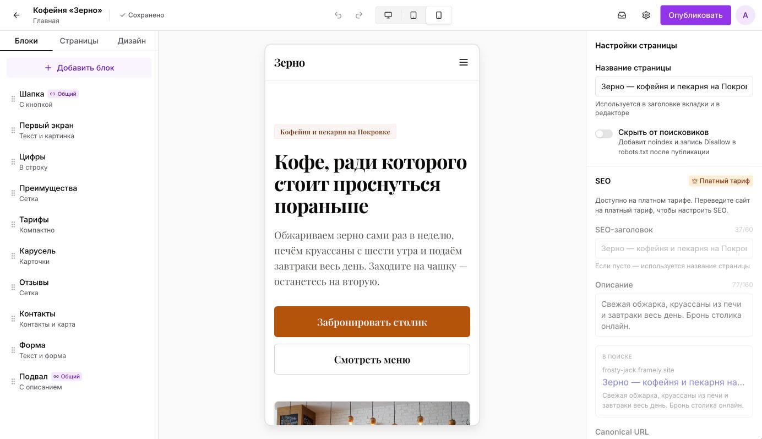This screenshot has height=439, width=762.
Task: Grab the drag handle for Карусель block
Action: (x=13, y=256)
